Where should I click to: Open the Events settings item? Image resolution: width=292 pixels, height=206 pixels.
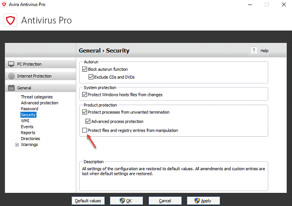tap(27, 126)
